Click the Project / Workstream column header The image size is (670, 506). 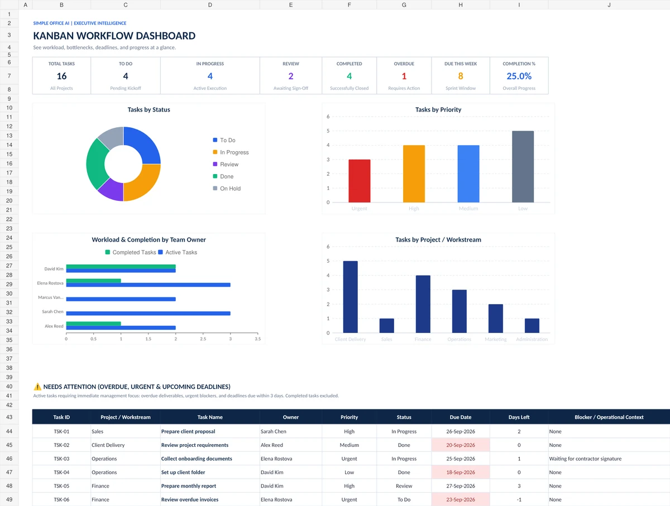point(126,417)
